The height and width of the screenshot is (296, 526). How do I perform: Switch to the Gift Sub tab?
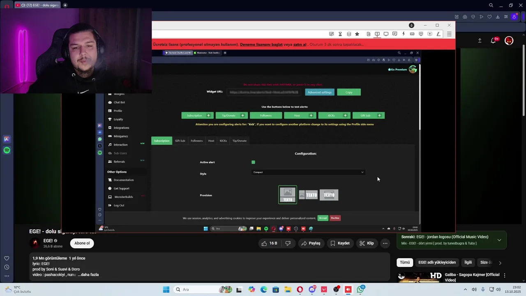180,141
